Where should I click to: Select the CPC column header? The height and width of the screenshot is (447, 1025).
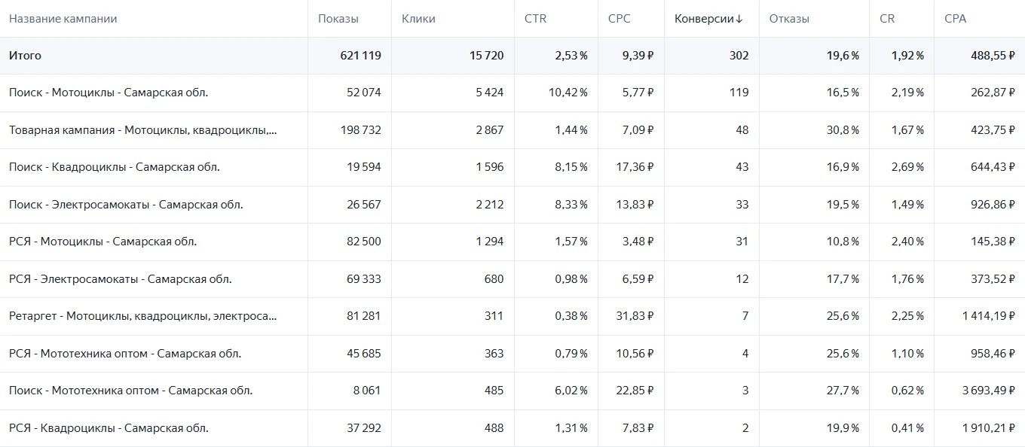(619, 19)
